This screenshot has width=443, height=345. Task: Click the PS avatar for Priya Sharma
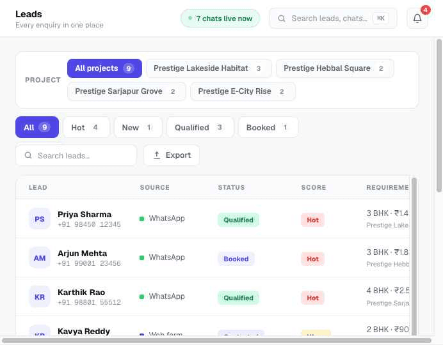point(40,218)
